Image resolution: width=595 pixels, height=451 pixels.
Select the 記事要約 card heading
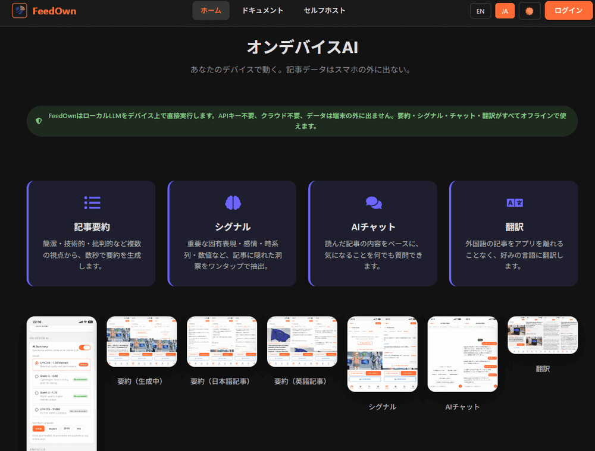pyautogui.click(x=92, y=227)
